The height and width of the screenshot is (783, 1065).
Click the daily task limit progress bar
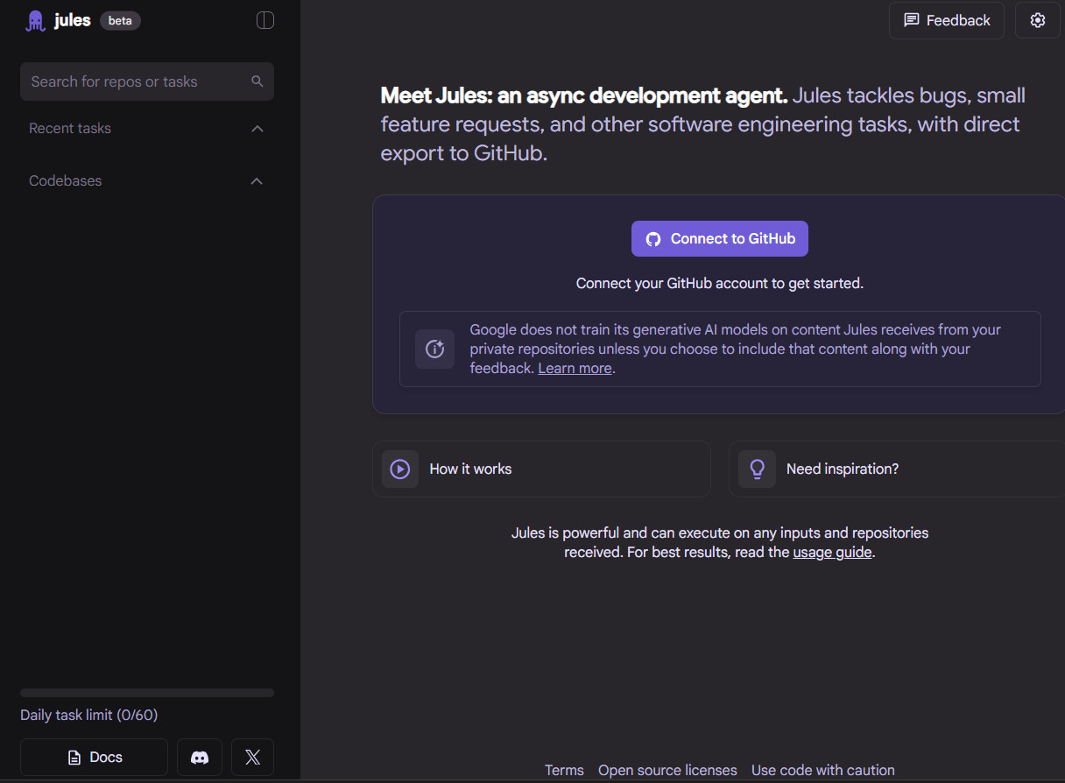pyautogui.click(x=147, y=693)
